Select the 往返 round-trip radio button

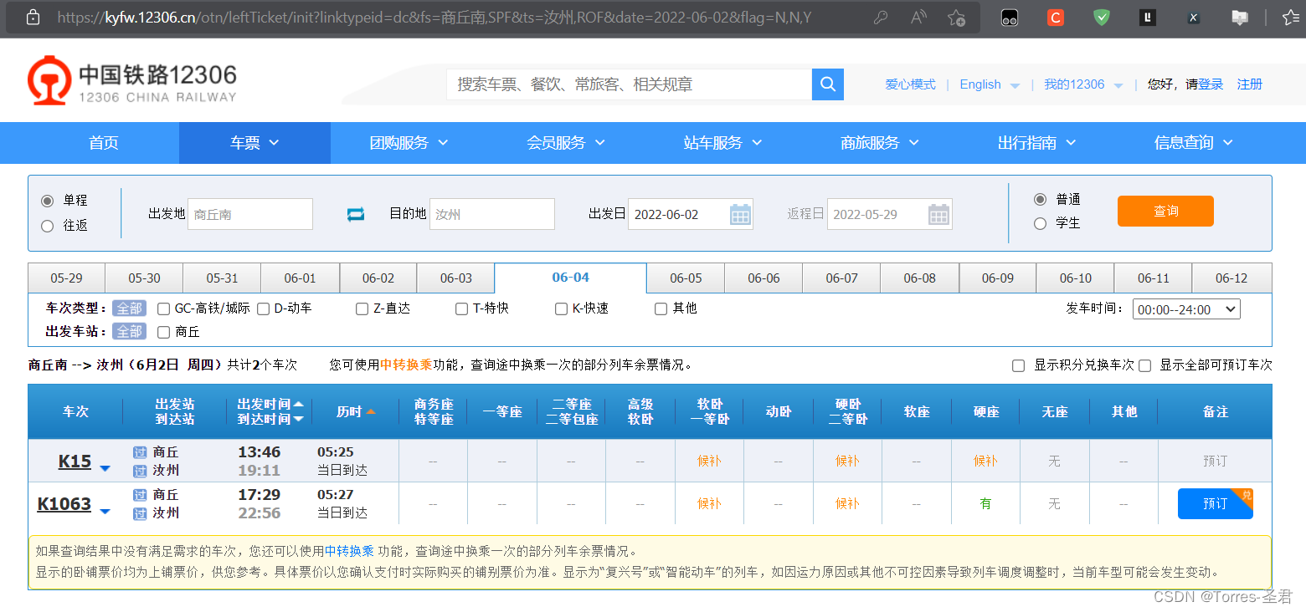48,226
